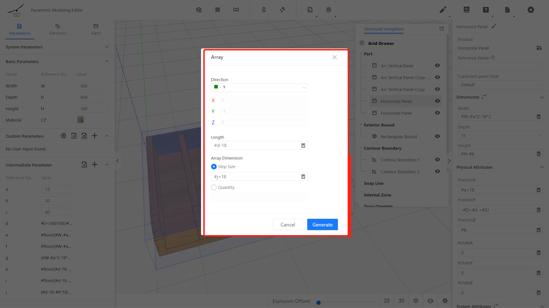Screen dimensions: 549x308
Task: Click the Generate button
Action: pos(322,224)
